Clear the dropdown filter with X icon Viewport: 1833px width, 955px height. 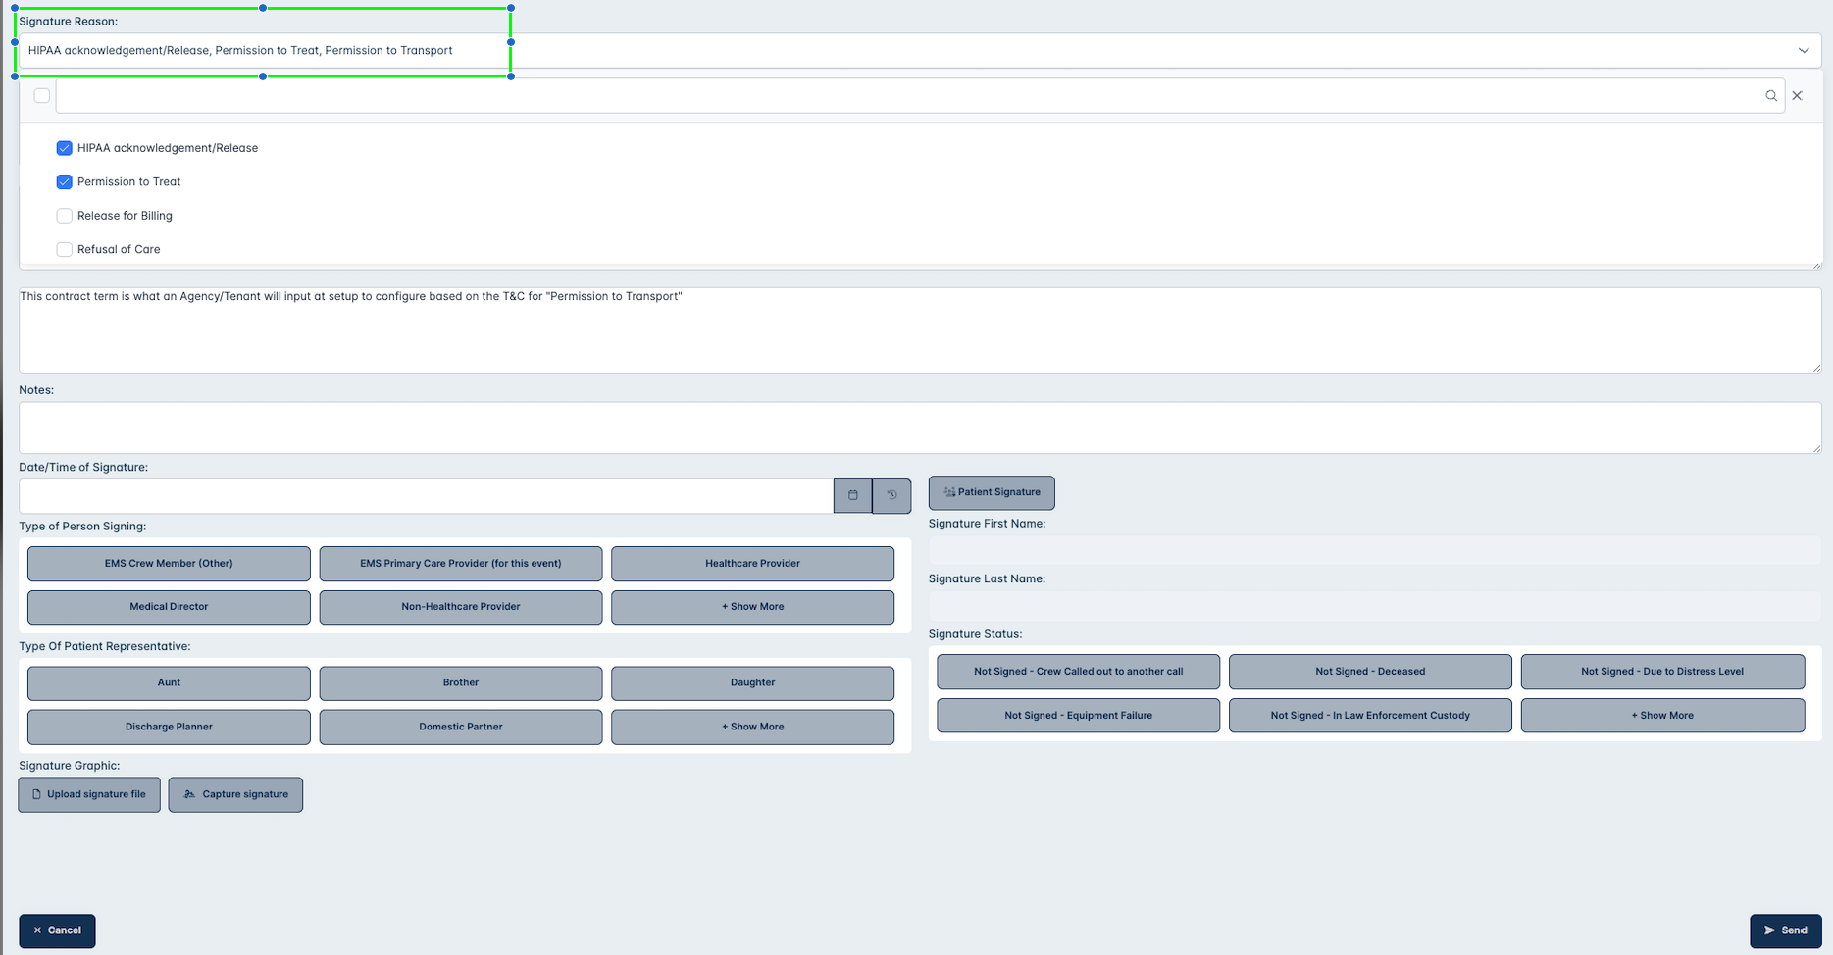click(x=1797, y=96)
